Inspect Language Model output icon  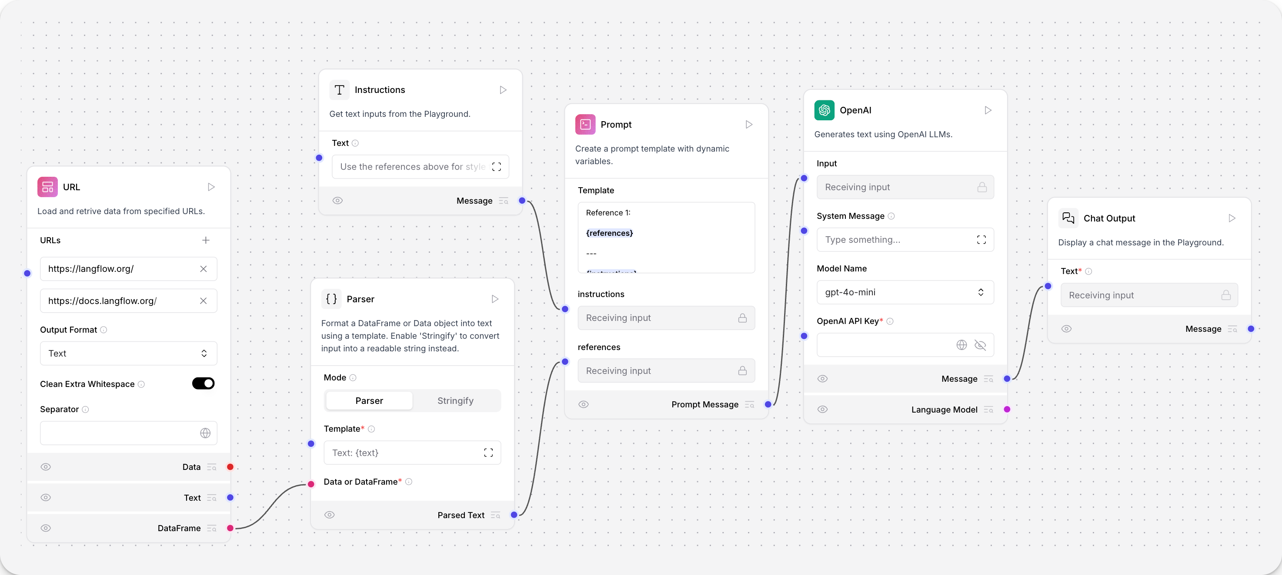988,410
